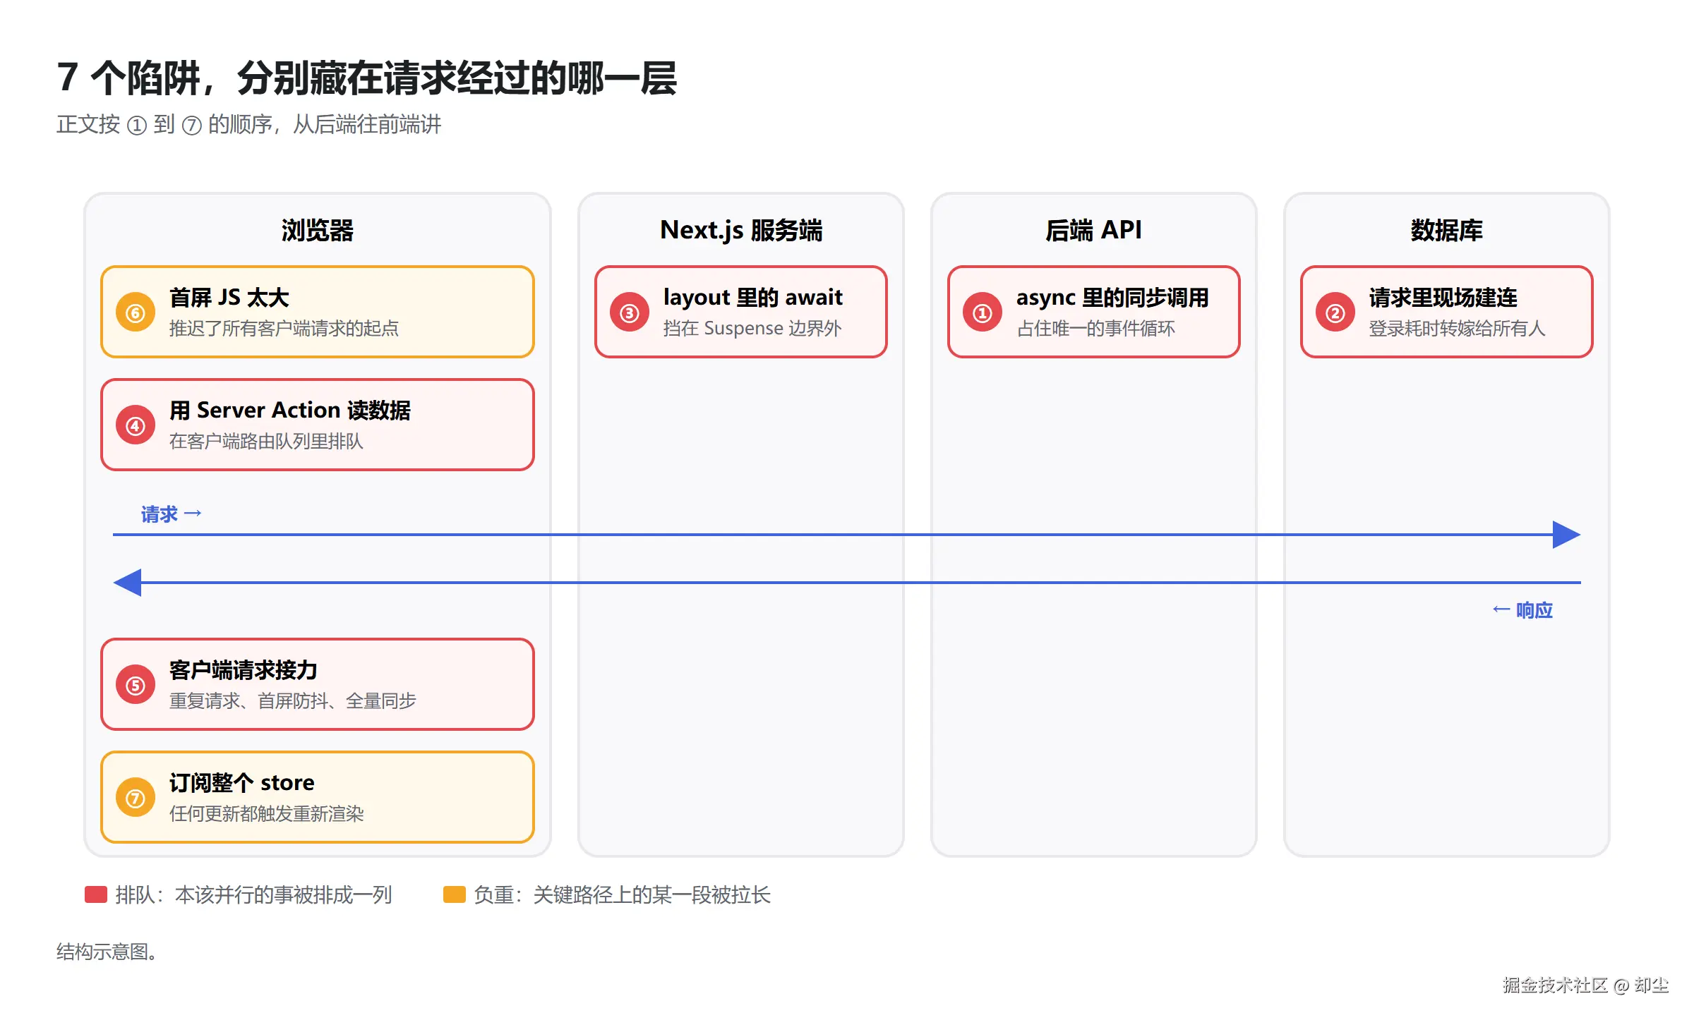Click the 请求 → arrow label
1694x1020 pixels.
(x=172, y=514)
